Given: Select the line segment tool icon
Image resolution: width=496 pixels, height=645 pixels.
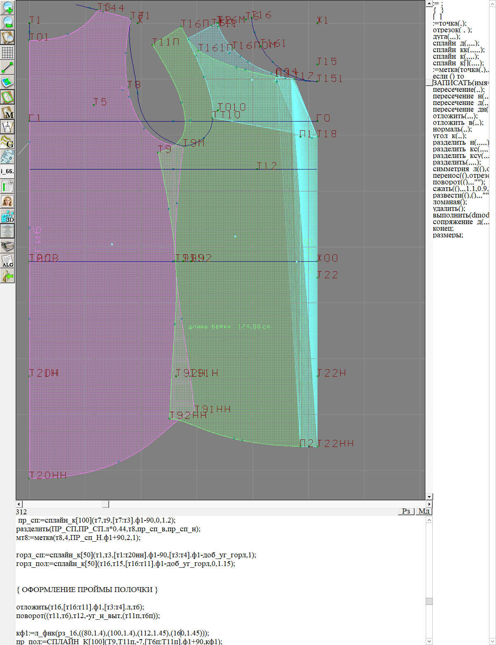Looking at the screenshot, I should tap(7, 67).
